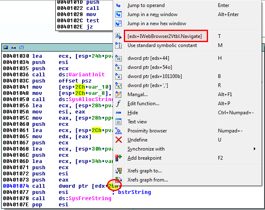
Task: Click the Edit function 'f' icon
Action: pos(119,104)
